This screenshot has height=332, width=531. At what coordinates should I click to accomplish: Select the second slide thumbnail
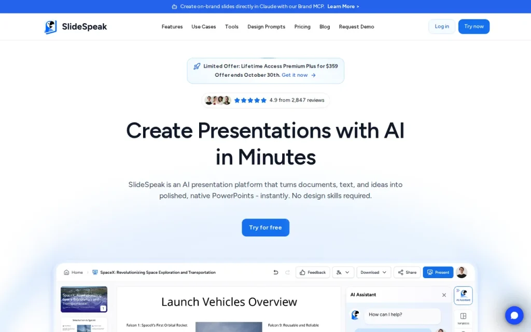[x=84, y=325]
